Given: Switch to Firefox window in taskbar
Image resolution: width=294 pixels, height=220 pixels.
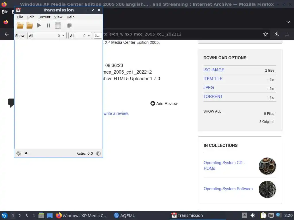Looking at the screenshot, I should pyautogui.click(x=82, y=215).
